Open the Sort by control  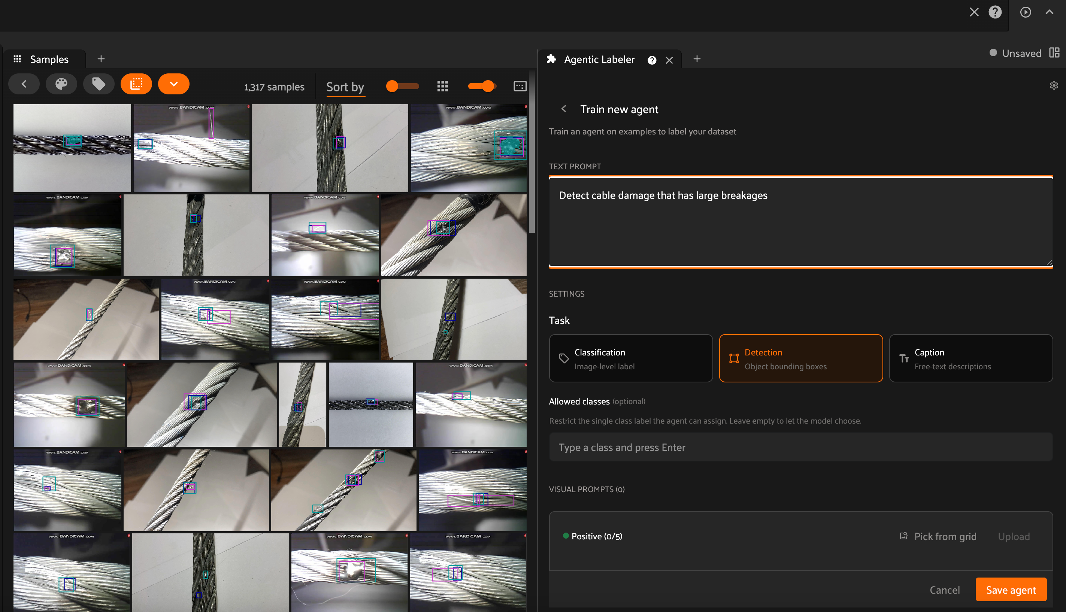345,87
